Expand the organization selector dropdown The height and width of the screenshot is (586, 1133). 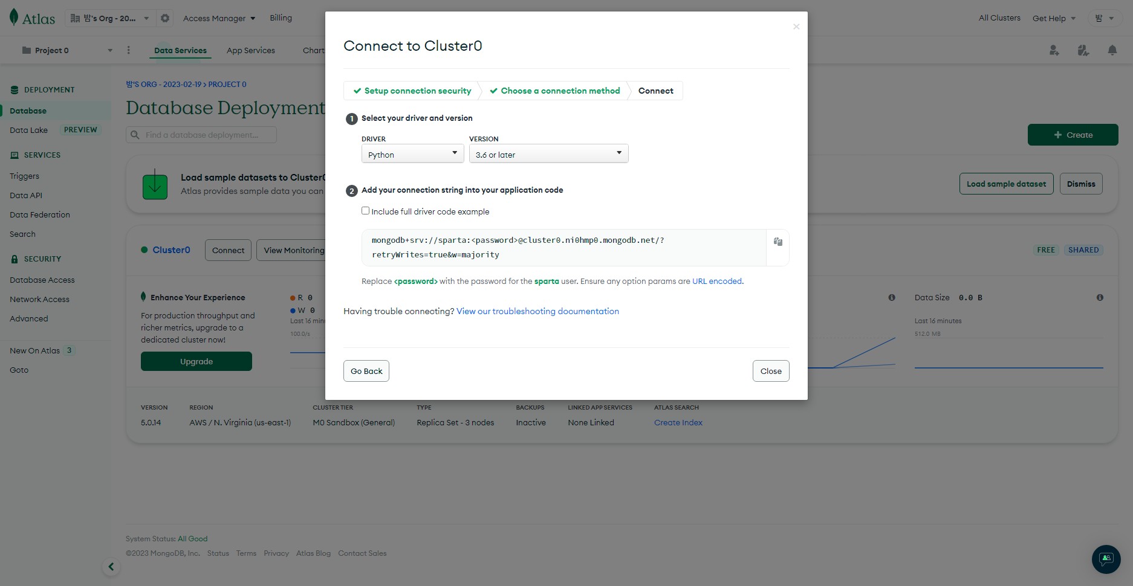[x=110, y=18]
